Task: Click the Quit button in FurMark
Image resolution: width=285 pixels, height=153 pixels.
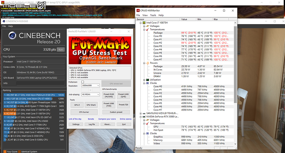Action: (124, 124)
